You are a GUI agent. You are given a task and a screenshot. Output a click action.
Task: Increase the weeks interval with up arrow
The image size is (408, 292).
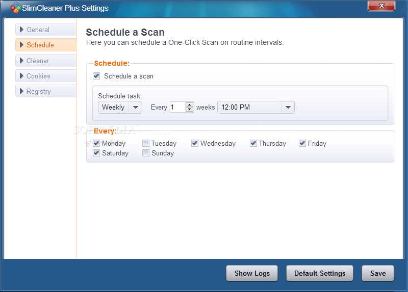pos(189,104)
